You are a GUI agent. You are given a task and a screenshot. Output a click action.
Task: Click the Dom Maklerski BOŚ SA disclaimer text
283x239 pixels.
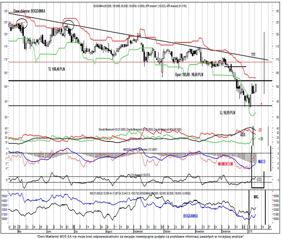(140, 236)
